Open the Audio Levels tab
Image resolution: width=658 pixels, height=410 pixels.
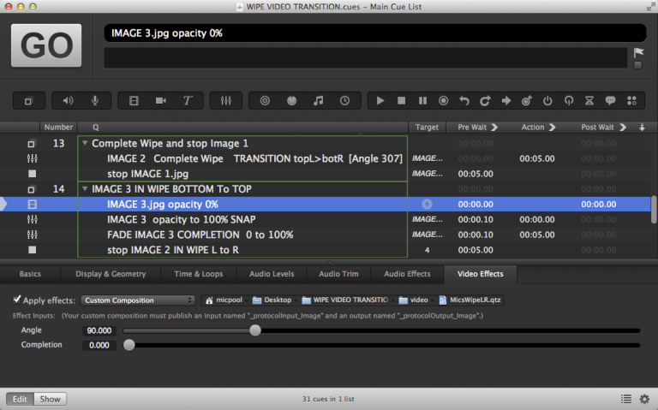[x=270, y=274]
